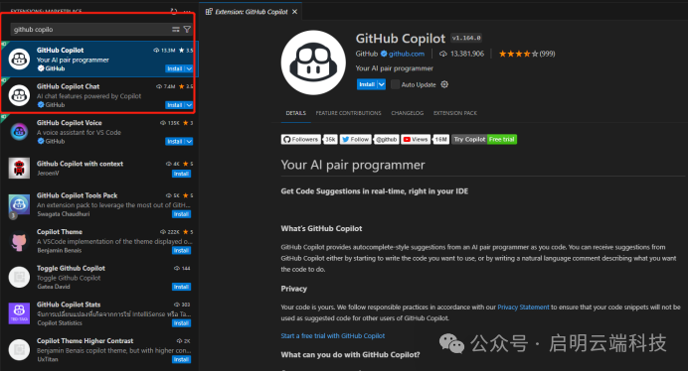This screenshot has width=689, height=371.
Task: Click the install count 13,381,906 cloud icon
Action: (x=443, y=54)
